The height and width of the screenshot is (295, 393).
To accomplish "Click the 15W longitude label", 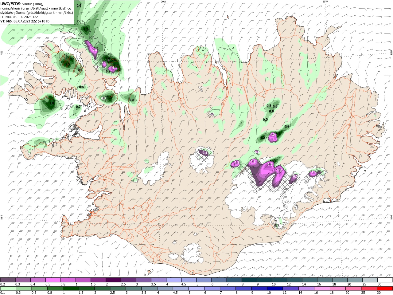I will tap(325, 2).
